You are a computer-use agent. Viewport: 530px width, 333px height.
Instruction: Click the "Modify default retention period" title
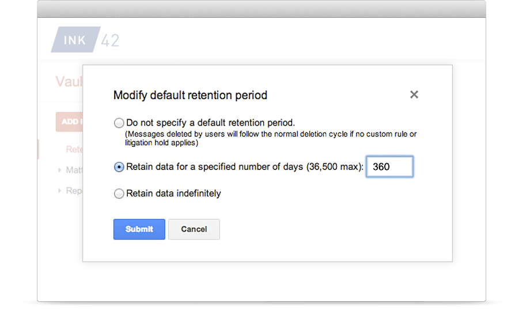(x=190, y=95)
